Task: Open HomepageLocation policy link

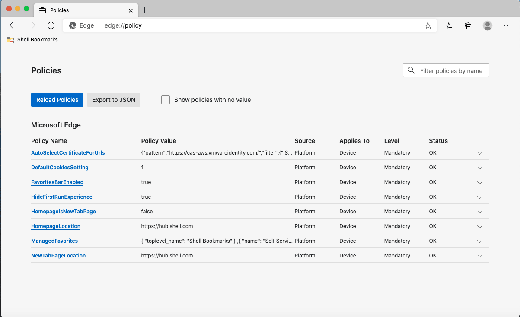Action: pyautogui.click(x=56, y=226)
